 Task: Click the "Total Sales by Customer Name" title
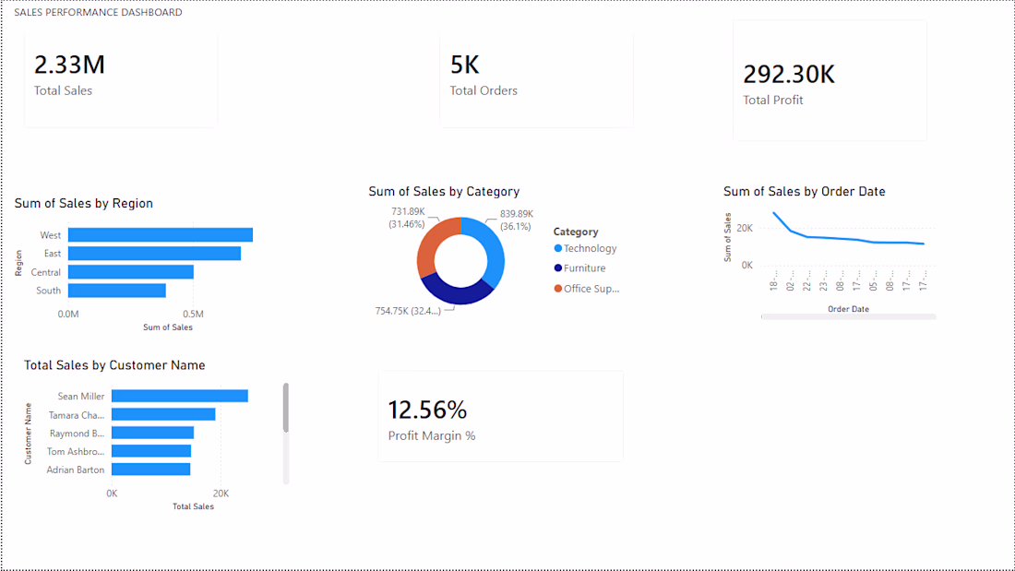[x=114, y=365]
